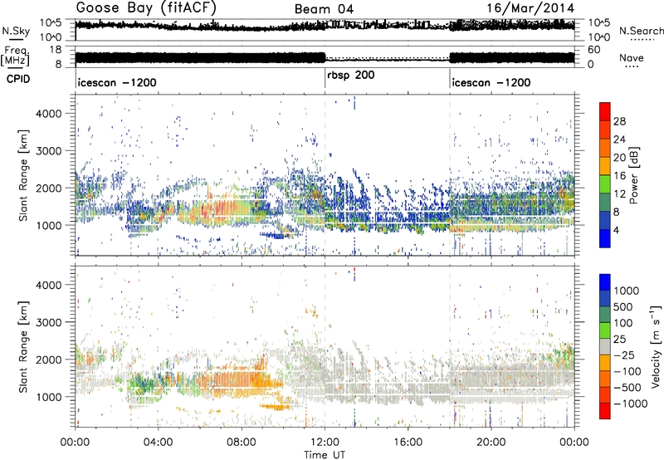Image resolution: width=664 pixels, height=460 pixels.
Task: Click the 'Time UT' axis title
Action: pyautogui.click(x=325, y=455)
